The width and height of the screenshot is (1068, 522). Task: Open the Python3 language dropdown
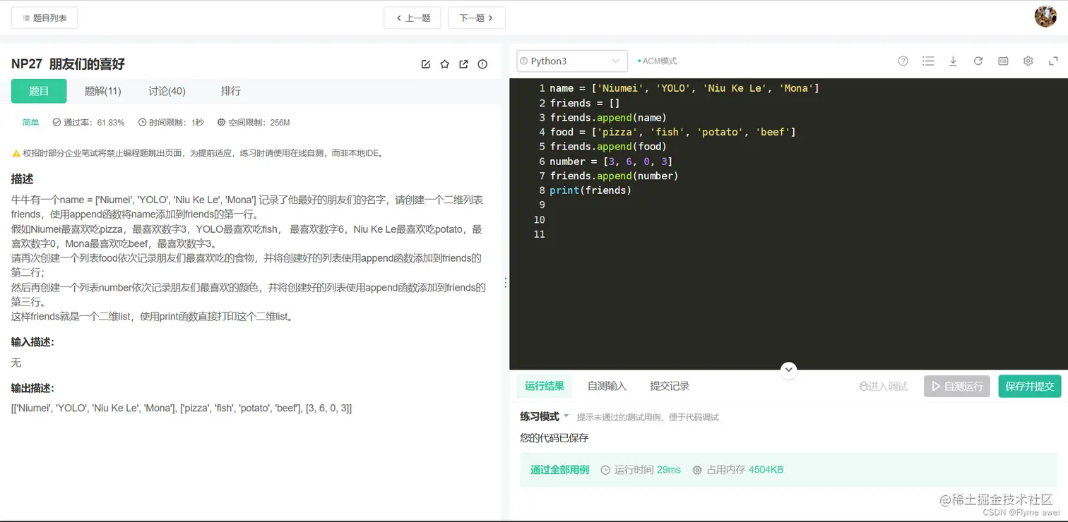point(571,61)
